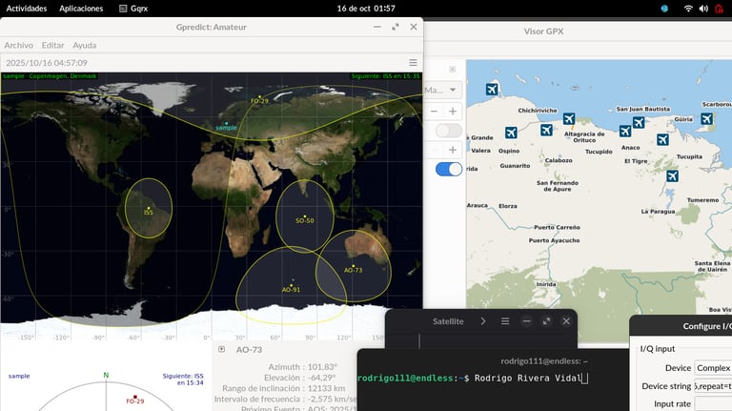Click terminal title rodrigo111@endless
The image size is (732, 411).
pos(544,361)
